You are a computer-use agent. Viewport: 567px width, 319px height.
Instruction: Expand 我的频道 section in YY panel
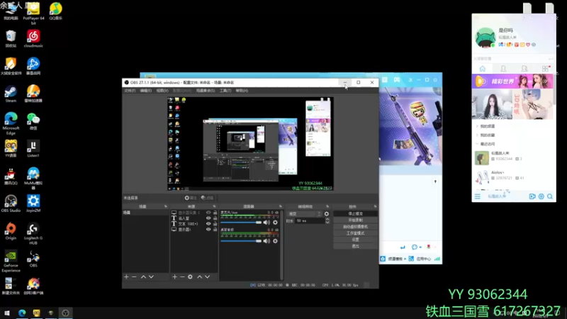(x=485, y=126)
